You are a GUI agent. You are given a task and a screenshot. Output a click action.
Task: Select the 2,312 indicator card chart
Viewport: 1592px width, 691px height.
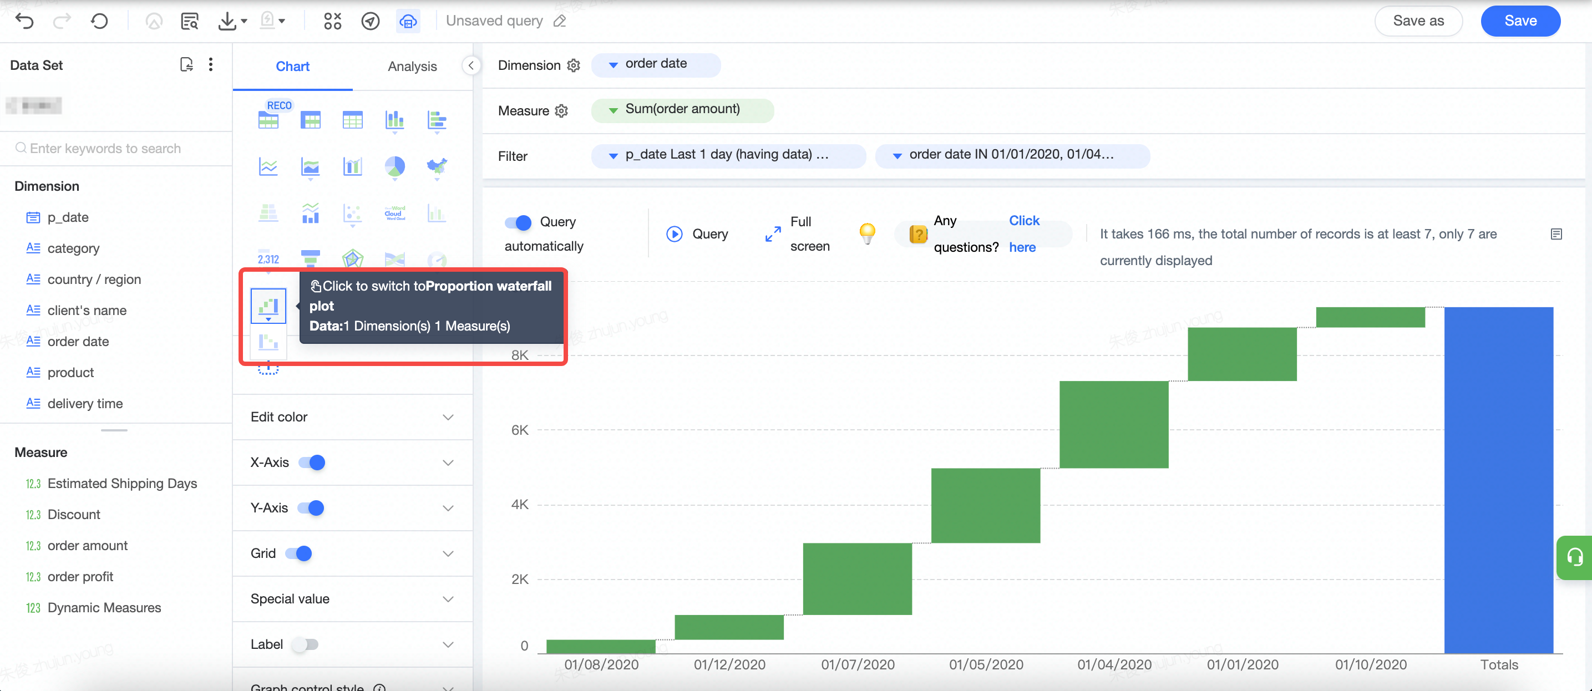[x=268, y=259]
